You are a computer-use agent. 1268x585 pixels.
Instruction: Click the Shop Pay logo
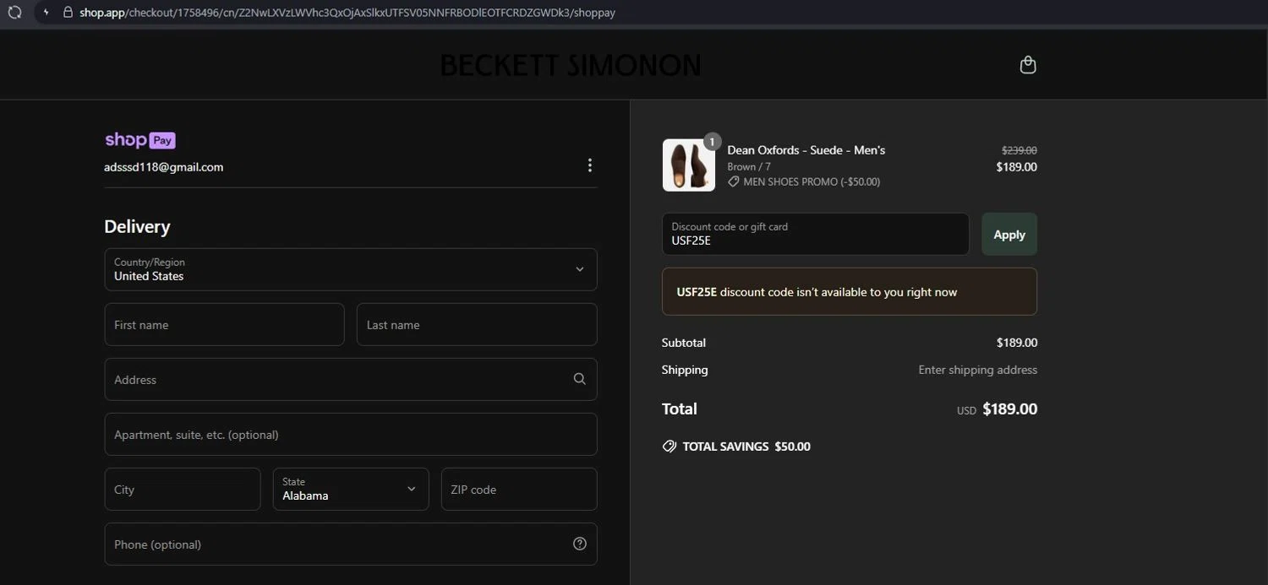[139, 140]
